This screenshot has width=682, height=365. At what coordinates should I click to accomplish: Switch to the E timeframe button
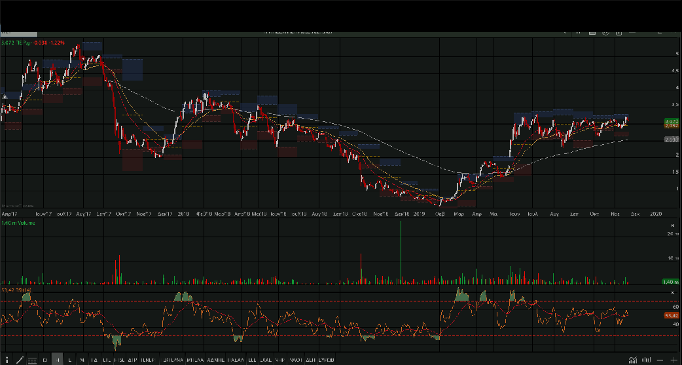click(69, 360)
